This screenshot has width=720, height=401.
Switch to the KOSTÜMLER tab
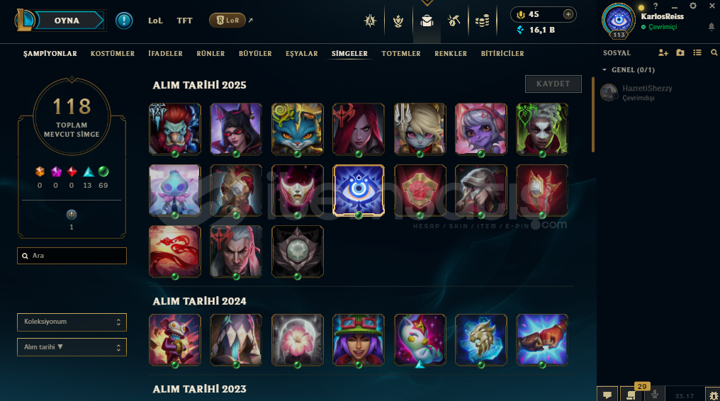[x=113, y=54]
